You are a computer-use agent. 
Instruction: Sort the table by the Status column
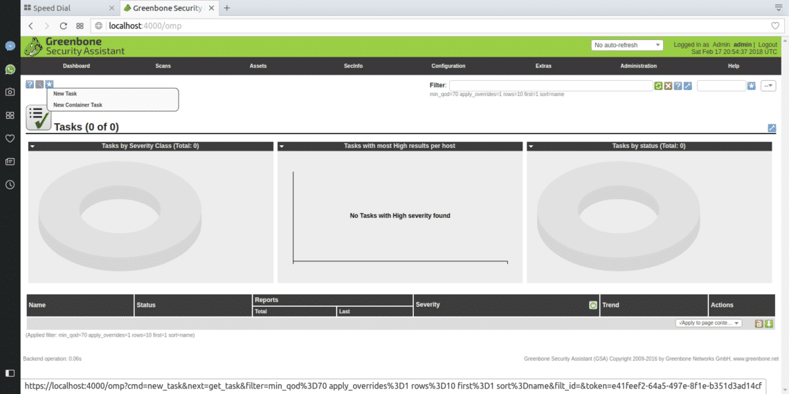146,305
